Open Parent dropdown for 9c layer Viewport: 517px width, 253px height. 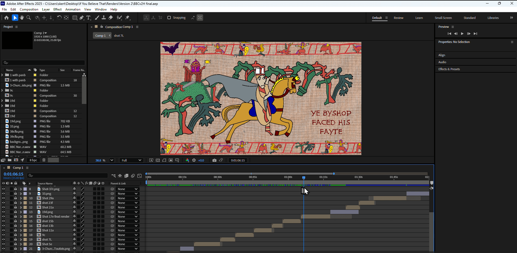tap(127, 235)
